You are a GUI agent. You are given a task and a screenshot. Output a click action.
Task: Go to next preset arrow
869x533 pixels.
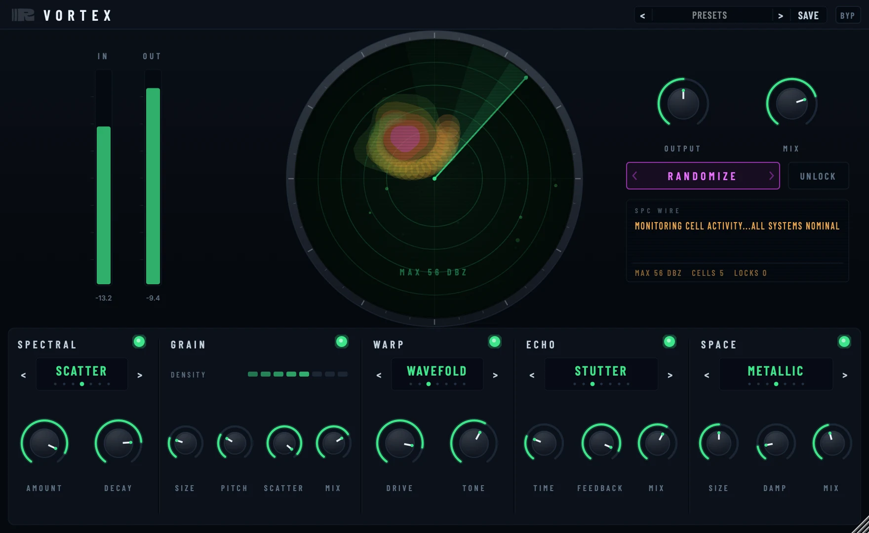click(781, 16)
